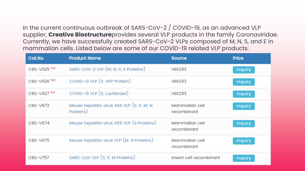Open COVID-19 VLP (S; Luciferase) link

pyautogui.click(x=99, y=94)
